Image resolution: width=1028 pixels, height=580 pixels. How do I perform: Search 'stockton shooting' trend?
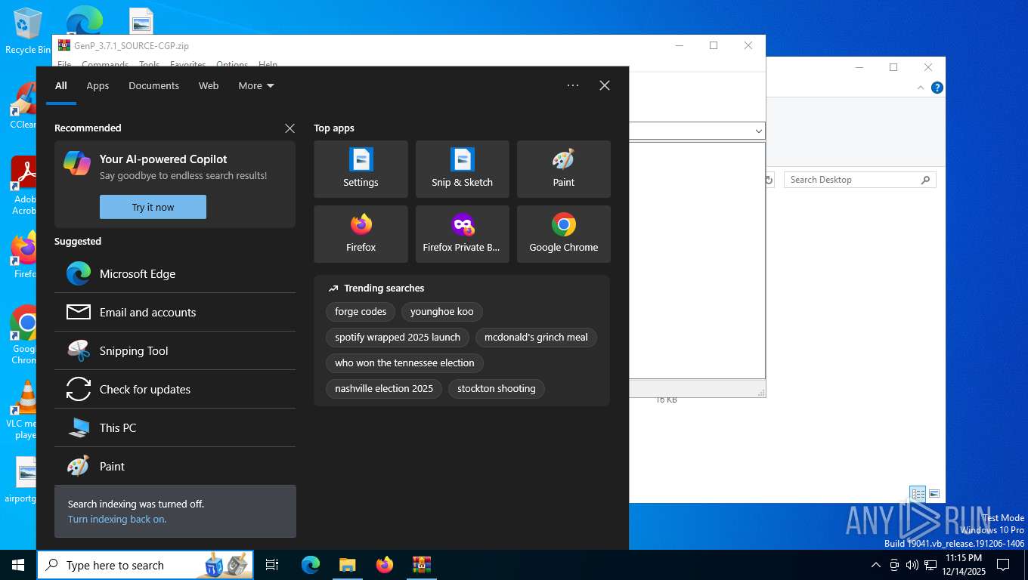(x=496, y=388)
